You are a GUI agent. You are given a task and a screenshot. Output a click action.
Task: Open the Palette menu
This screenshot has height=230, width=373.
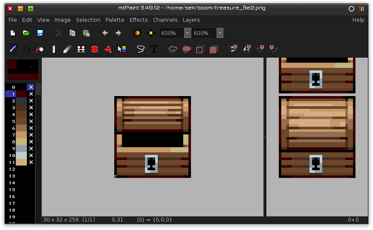(115, 20)
